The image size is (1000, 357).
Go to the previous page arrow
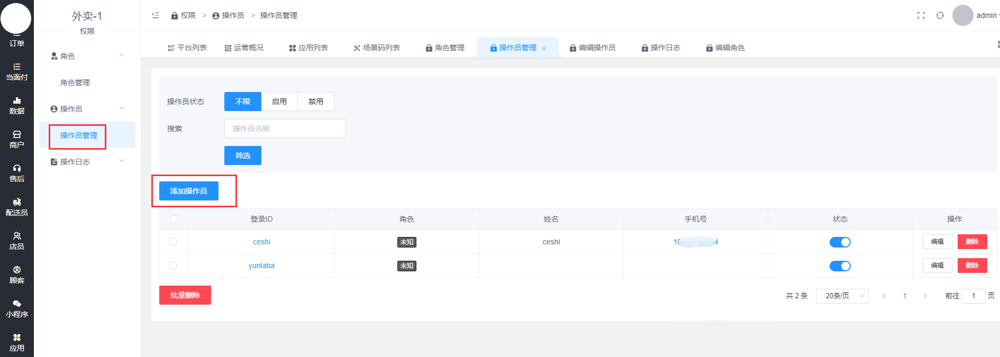click(x=884, y=296)
